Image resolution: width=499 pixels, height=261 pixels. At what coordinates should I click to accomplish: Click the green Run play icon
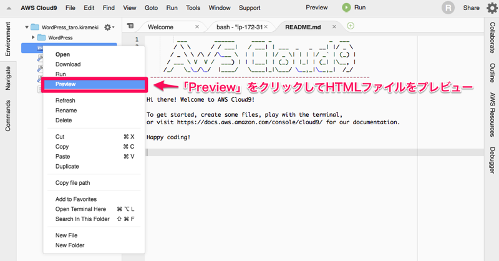point(346,7)
